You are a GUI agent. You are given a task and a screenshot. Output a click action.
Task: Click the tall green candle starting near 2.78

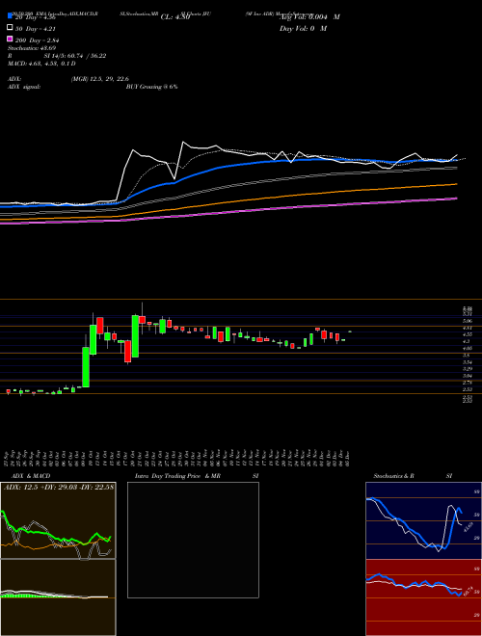coord(86,367)
